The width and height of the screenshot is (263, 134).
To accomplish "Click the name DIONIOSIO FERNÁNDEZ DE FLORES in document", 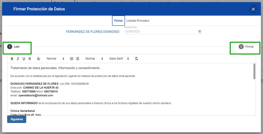I will pyautogui.click(x=34, y=84).
